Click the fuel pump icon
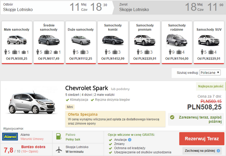Viewport: 226px width, 156px height. click(x=58, y=137)
